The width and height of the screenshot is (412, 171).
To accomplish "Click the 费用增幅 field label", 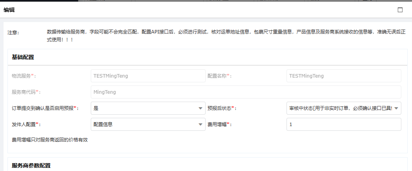I will (219, 124).
